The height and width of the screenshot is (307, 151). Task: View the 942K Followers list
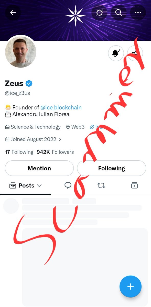(55, 152)
